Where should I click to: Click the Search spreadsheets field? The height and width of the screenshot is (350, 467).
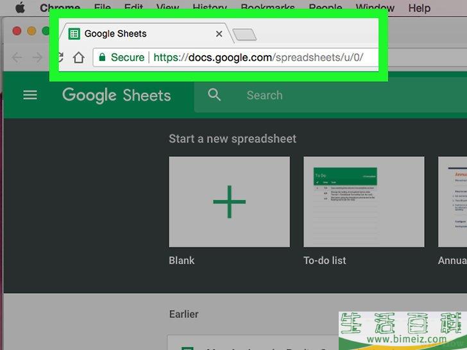click(330, 96)
